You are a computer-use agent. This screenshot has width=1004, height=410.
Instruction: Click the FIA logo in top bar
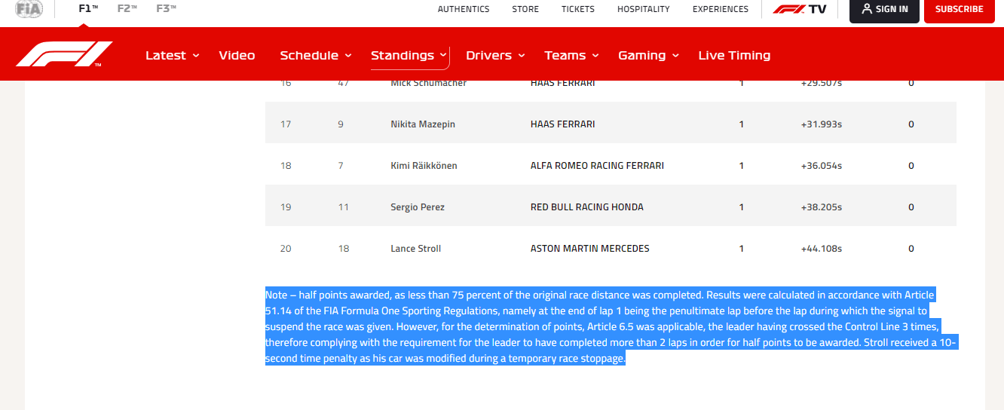(29, 9)
